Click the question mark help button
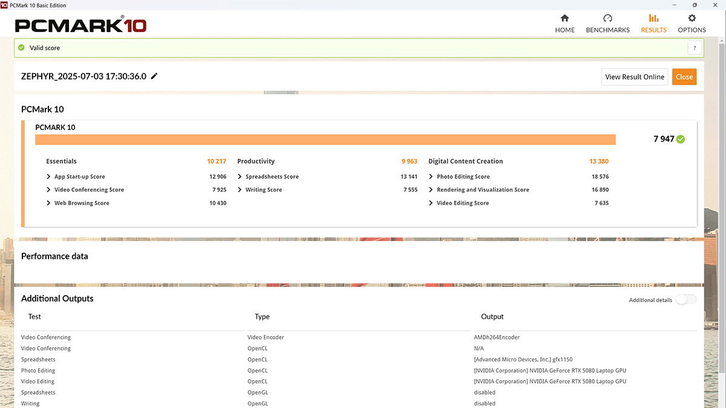This screenshot has height=408, width=726. [695, 48]
